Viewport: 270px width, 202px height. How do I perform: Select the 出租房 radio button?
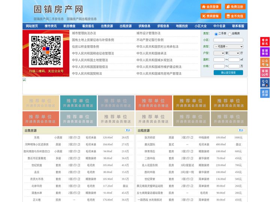(x=229, y=34)
